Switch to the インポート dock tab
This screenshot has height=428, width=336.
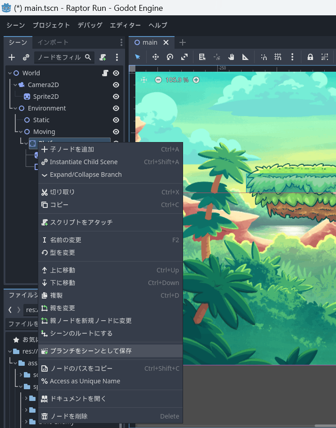tap(53, 42)
